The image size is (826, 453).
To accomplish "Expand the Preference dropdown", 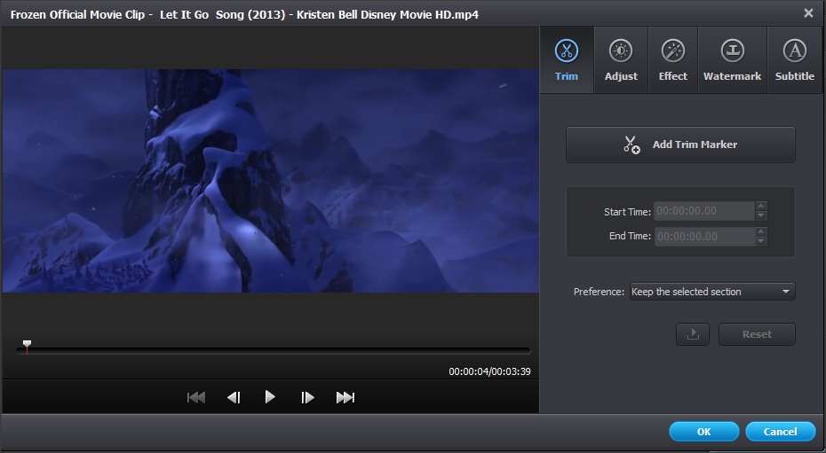I will pos(712,292).
